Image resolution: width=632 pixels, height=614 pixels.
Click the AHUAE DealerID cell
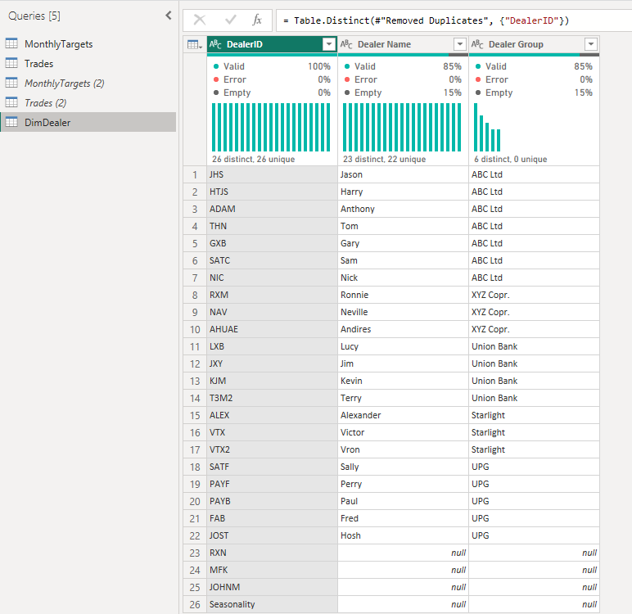pyautogui.click(x=272, y=329)
